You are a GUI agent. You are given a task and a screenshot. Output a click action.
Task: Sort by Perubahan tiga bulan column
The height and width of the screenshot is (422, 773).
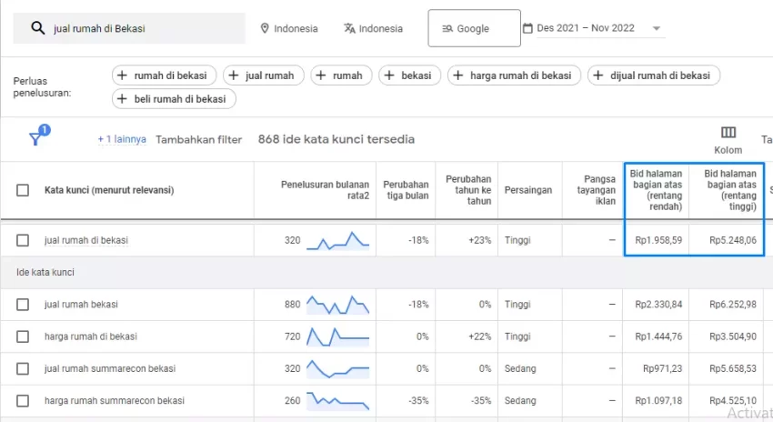coord(406,190)
